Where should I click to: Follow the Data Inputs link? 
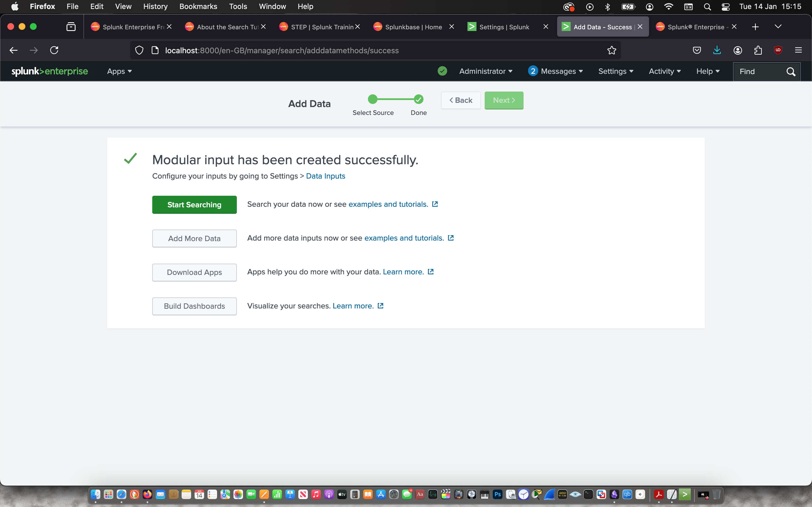(x=325, y=176)
